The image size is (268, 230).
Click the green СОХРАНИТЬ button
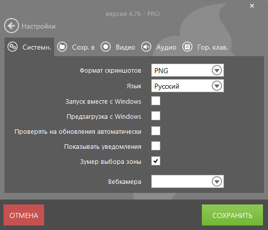point(232,215)
